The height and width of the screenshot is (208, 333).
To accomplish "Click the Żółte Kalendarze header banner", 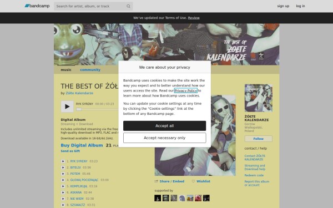I will coord(167,44).
